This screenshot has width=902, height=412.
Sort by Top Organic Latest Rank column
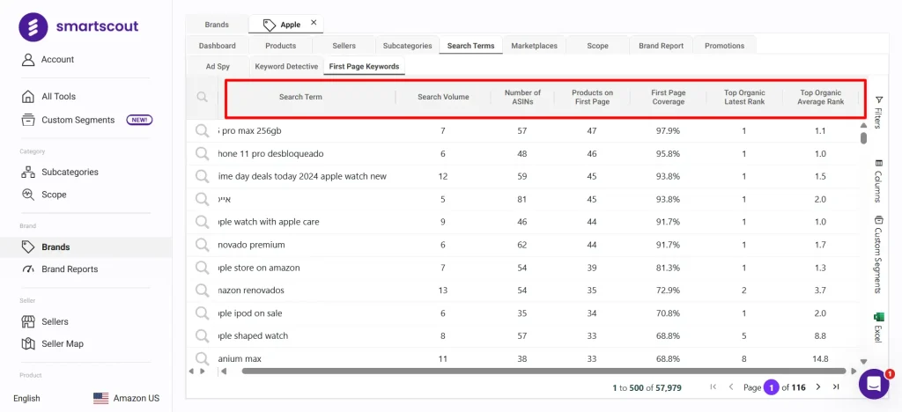click(x=744, y=97)
